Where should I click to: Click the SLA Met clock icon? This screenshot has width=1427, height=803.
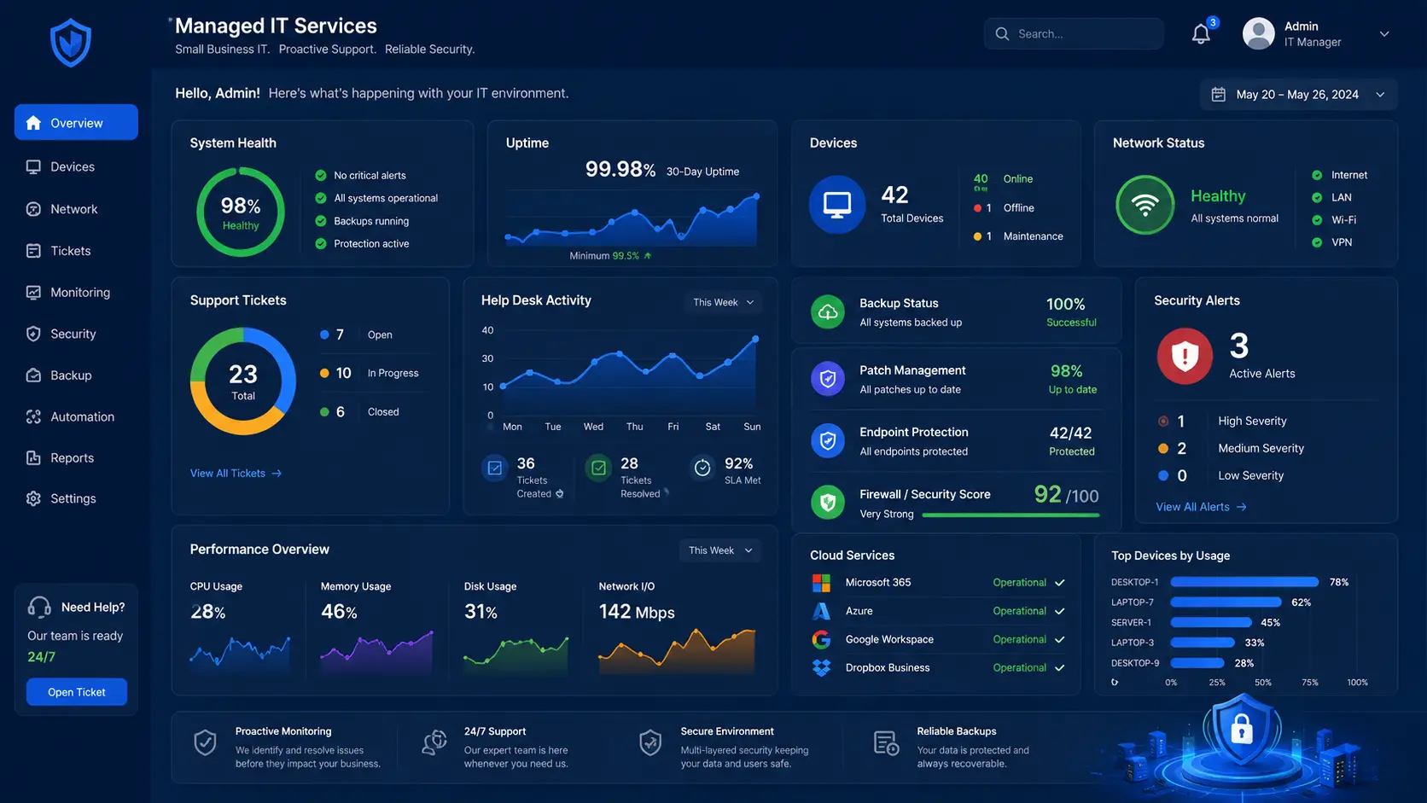pos(702,468)
